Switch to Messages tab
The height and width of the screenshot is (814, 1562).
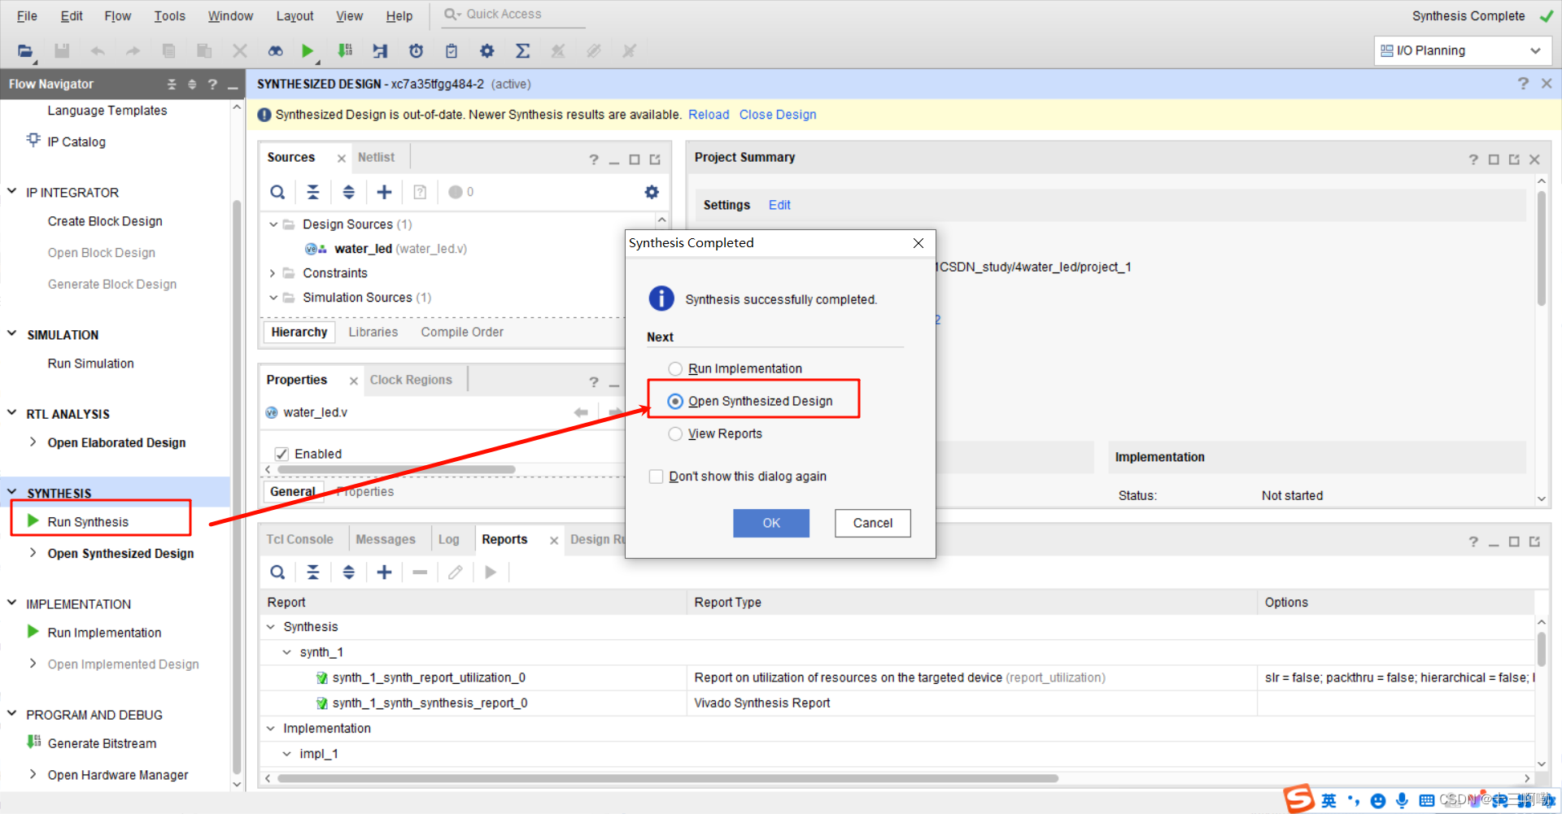tap(386, 539)
